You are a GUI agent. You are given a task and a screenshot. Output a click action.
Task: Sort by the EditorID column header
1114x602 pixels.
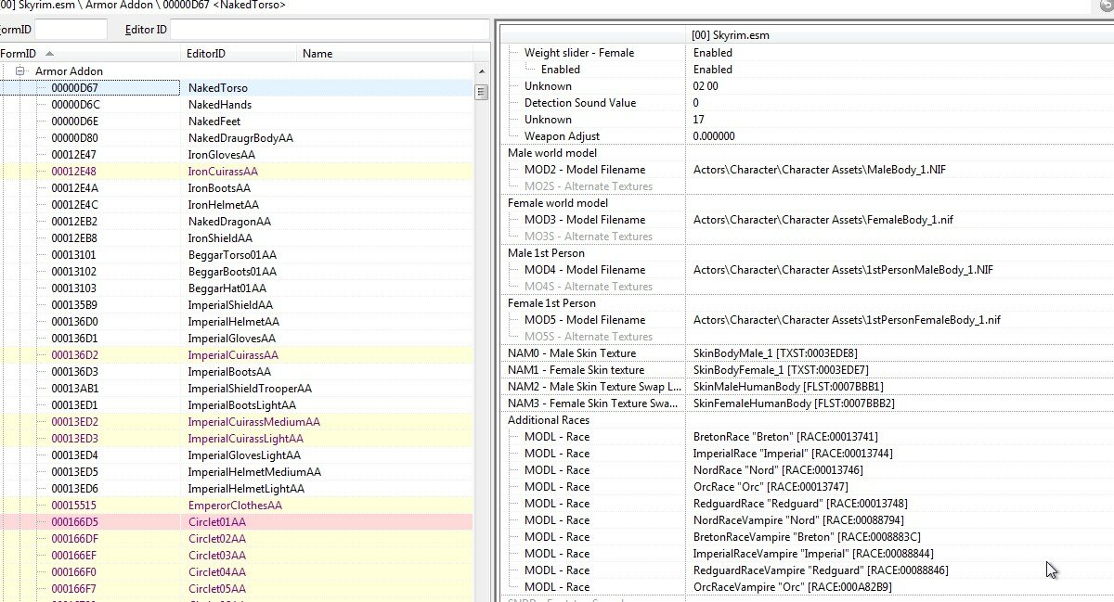[240, 54]
